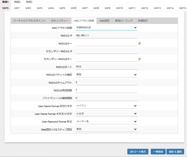The width and height of the screenshot is (187, 157).
Task: Select the VAP1 tab
Action: (x=17, y=8)
